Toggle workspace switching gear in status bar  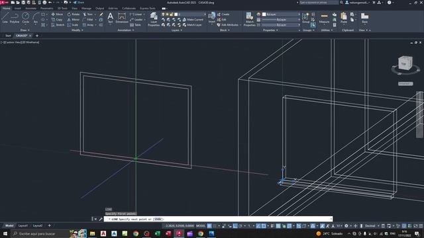[x=346, y=225]
